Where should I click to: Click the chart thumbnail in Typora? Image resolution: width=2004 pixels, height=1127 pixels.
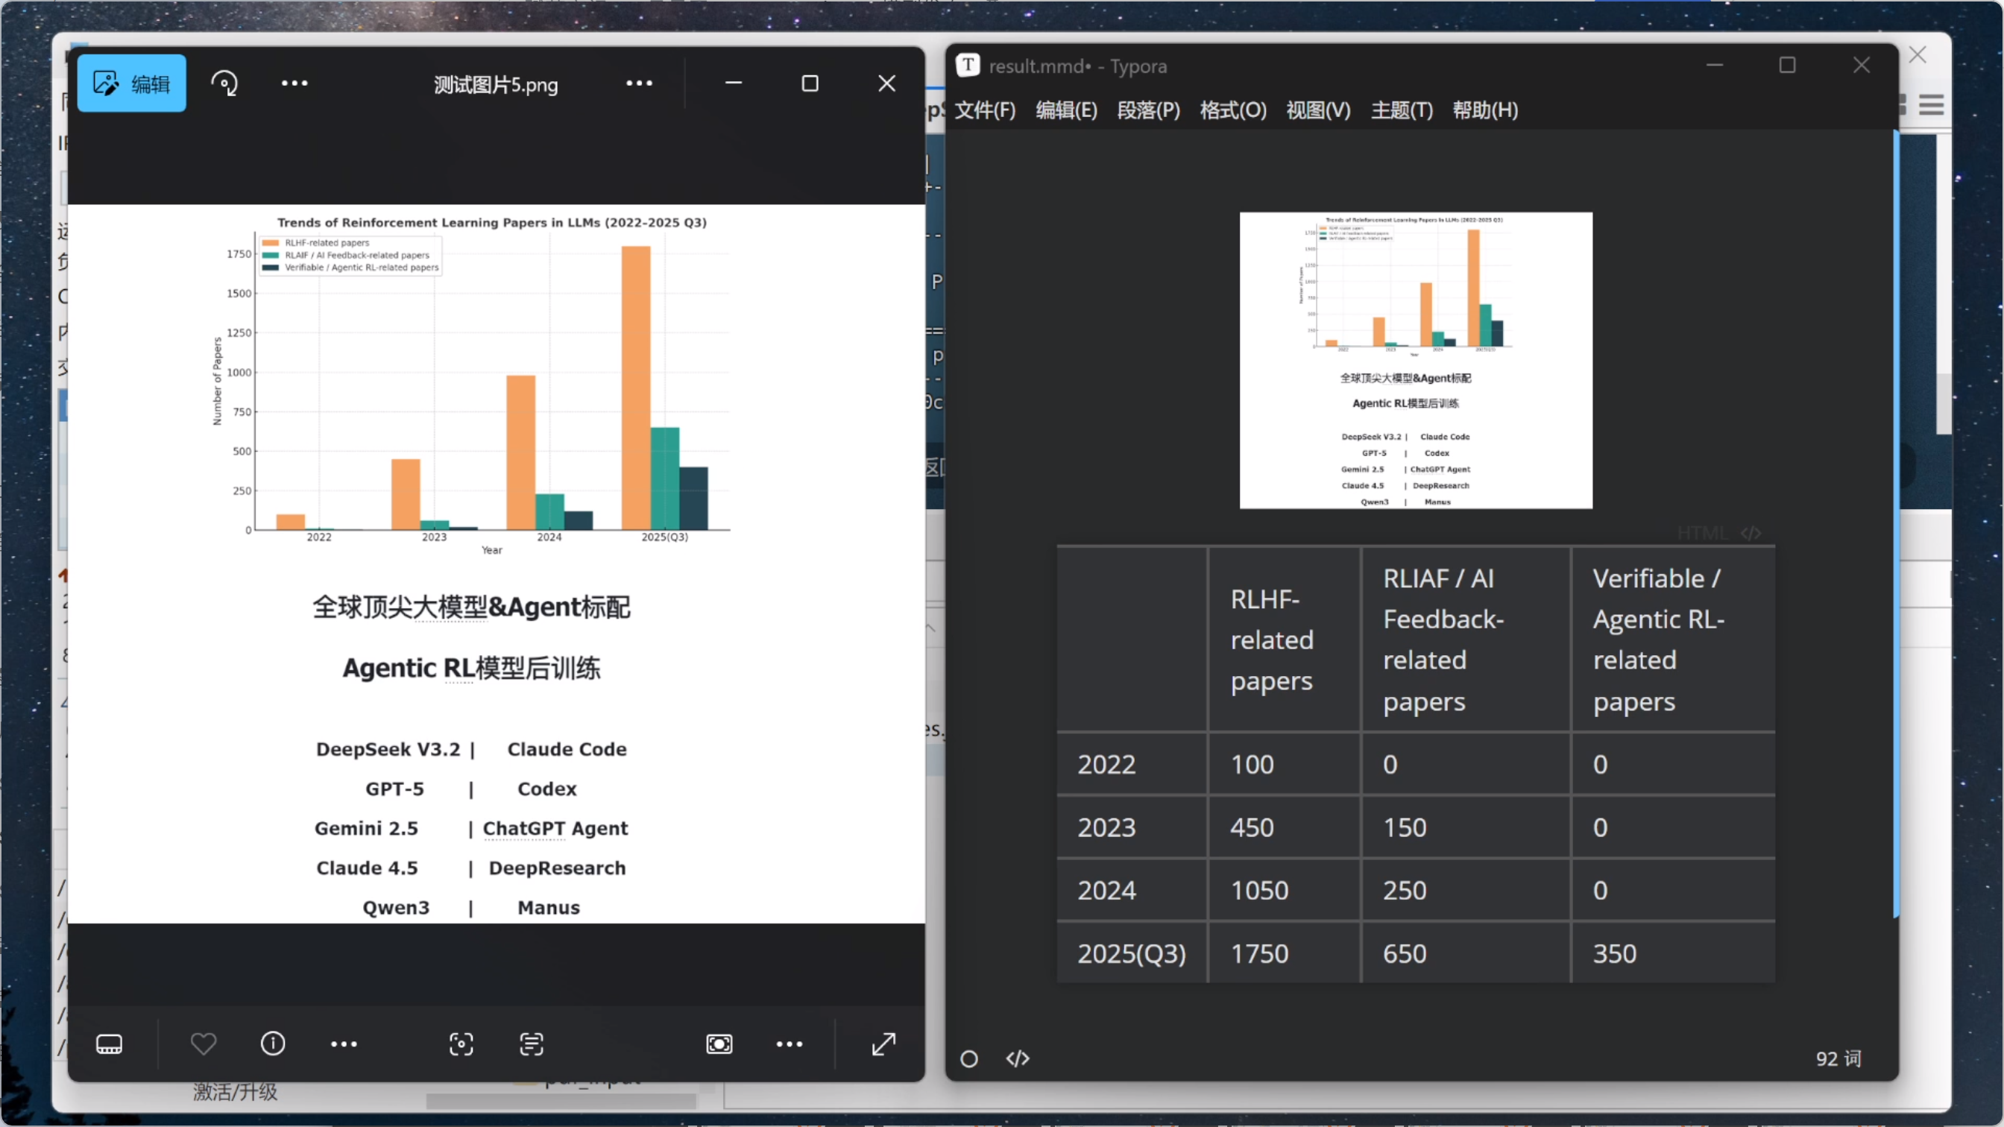coord(1415,360)
